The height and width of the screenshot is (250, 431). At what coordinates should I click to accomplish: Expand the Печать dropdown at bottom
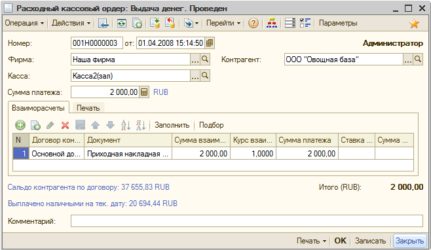click(311, 241)
